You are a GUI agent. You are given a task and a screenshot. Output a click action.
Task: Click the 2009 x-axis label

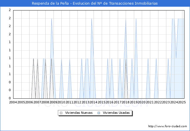[53, 102]
